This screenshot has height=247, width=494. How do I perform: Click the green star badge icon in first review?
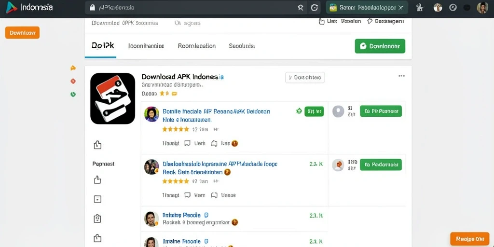coord(299,111)
